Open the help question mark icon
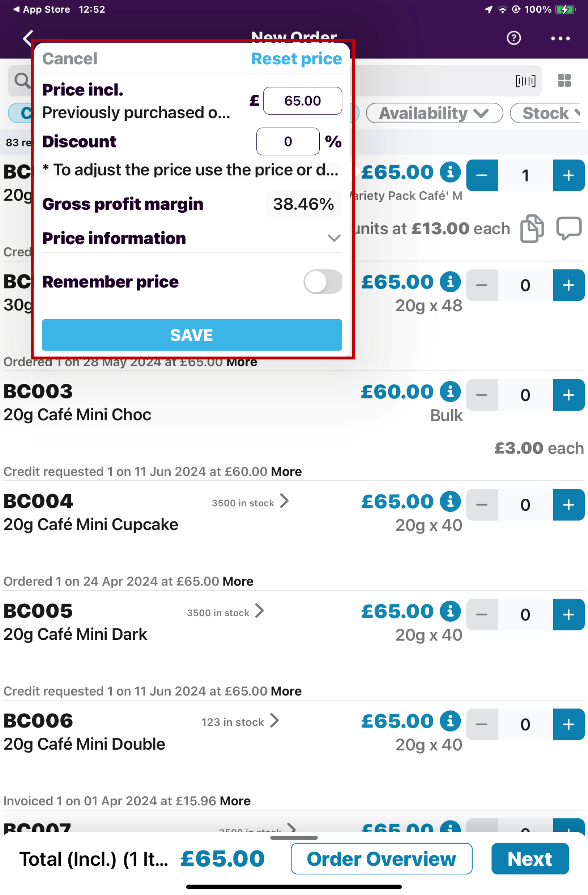This screenshot has width=588, height=895. pyautogui.click(x=514, y=38)
